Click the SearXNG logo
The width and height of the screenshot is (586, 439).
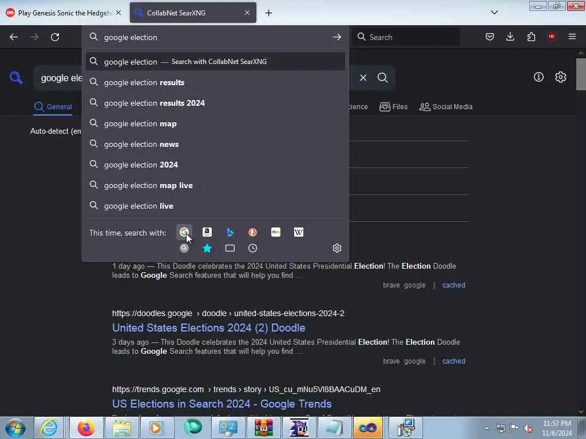[16, 78]
